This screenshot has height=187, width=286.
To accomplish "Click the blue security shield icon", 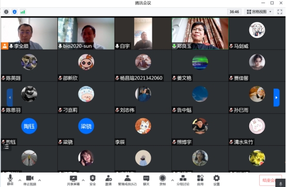I will [x=14, y=12].
